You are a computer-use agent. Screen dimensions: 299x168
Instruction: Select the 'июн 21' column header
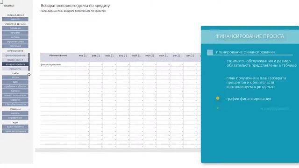click(x=149, y=56)
